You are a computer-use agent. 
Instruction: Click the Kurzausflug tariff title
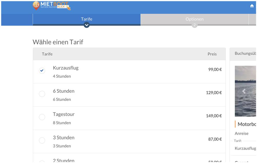[x=66, y=68]
